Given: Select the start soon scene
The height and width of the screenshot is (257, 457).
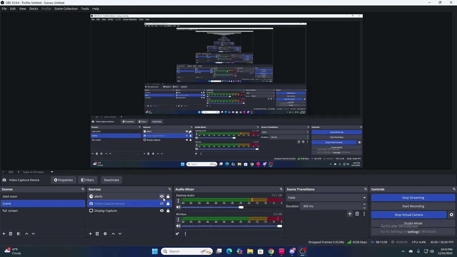Looking at the screenshot, I should pyautogui.click(x=43, y=196).
